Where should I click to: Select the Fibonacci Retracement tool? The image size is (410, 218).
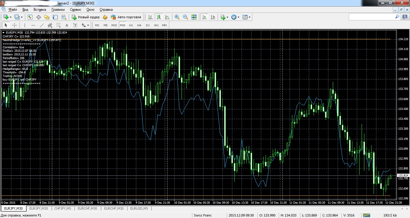click(59, 25)
